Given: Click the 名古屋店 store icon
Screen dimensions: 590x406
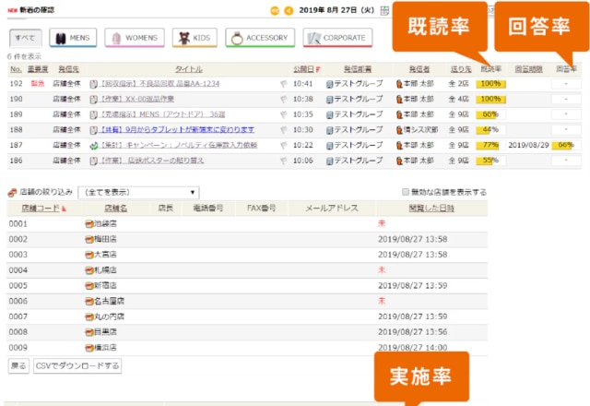Looking at the screenshot, I should (x=89, y=301).
